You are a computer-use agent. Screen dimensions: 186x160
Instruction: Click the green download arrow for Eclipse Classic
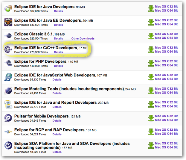151,36
